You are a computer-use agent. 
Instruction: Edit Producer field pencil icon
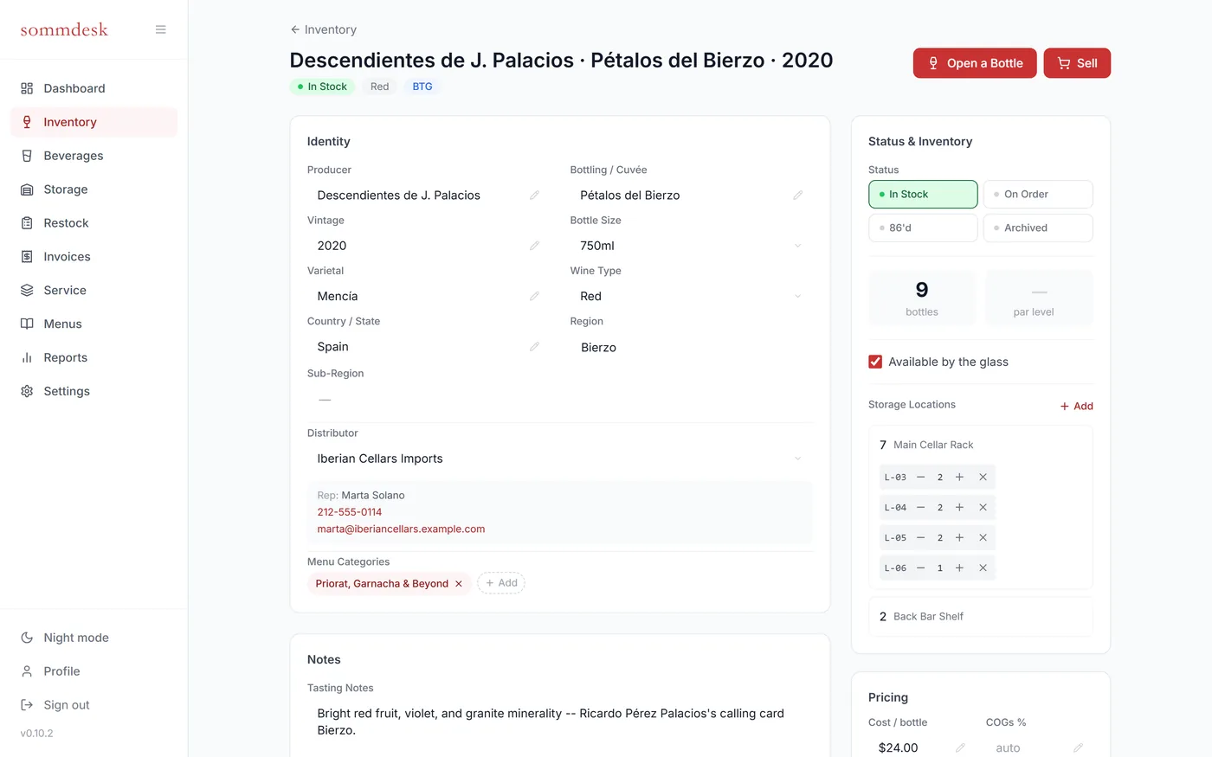coord(534,196)
